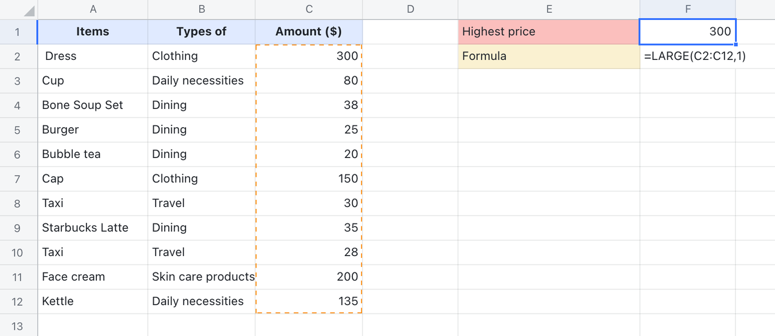Select the cell containing the =LARGE(C2:C12,1) formula text
The image size is (775, 336).
[688, 56]
